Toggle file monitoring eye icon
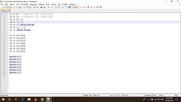 (x=84, y=7)
